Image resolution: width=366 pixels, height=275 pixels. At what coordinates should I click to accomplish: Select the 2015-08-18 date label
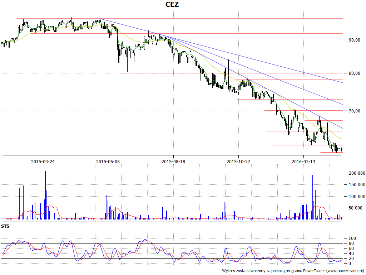pyautogui.click(x=173, y=161)
